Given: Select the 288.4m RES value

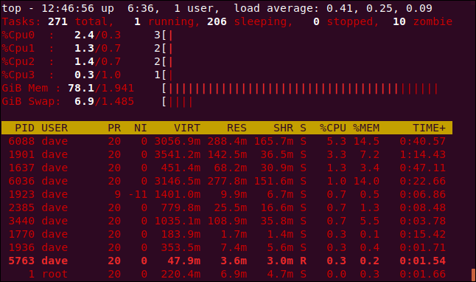Looking at the screenshot, I should click(x=227, y=142).
